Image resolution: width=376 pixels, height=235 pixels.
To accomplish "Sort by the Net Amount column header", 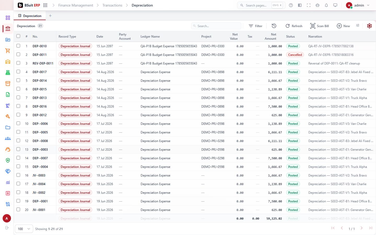I will pos(270,36).
